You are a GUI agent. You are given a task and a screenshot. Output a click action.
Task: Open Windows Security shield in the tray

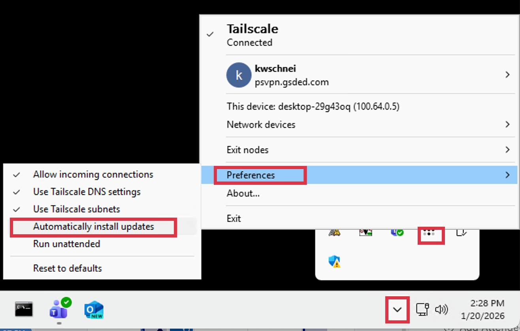point(334,261)
